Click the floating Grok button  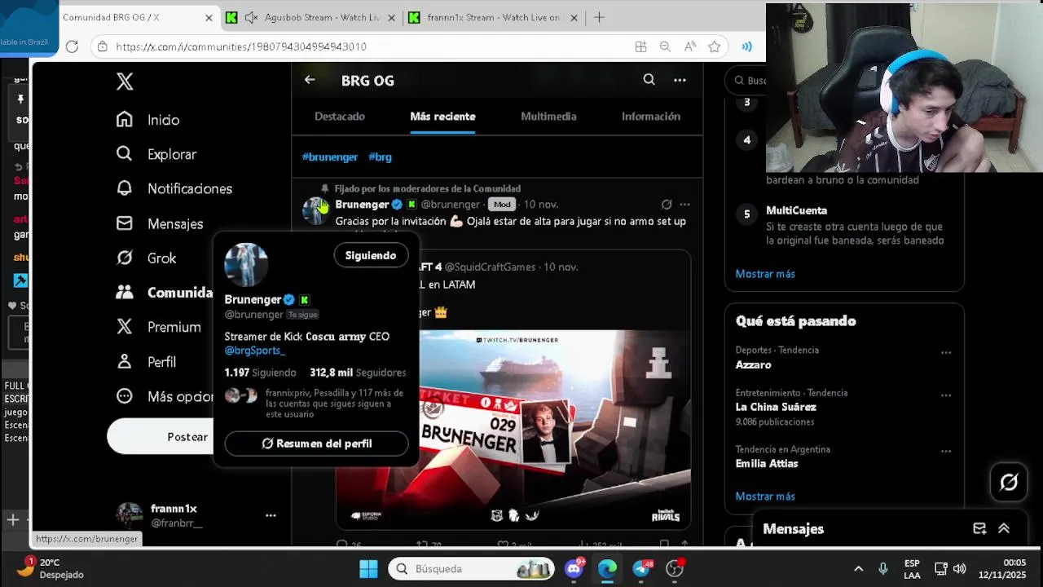[x=1009, y=483]
